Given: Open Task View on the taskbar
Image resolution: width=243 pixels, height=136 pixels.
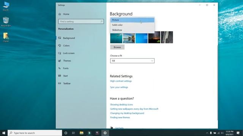Looking at the screenshot, I should pyautogui.click(x=73, y=133).
